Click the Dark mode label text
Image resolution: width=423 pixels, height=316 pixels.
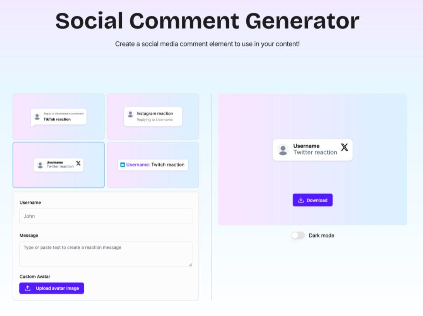click(x=321, y=236)
